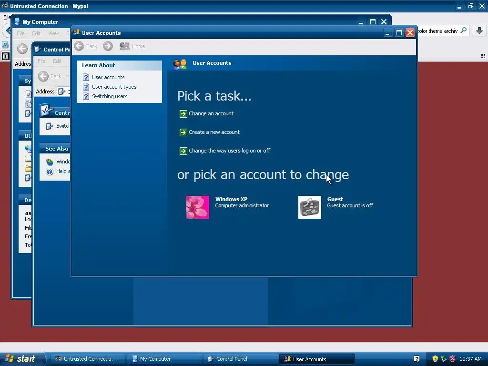Click Back button in My Computer window

pyautogui.click(x=22, y=49)
